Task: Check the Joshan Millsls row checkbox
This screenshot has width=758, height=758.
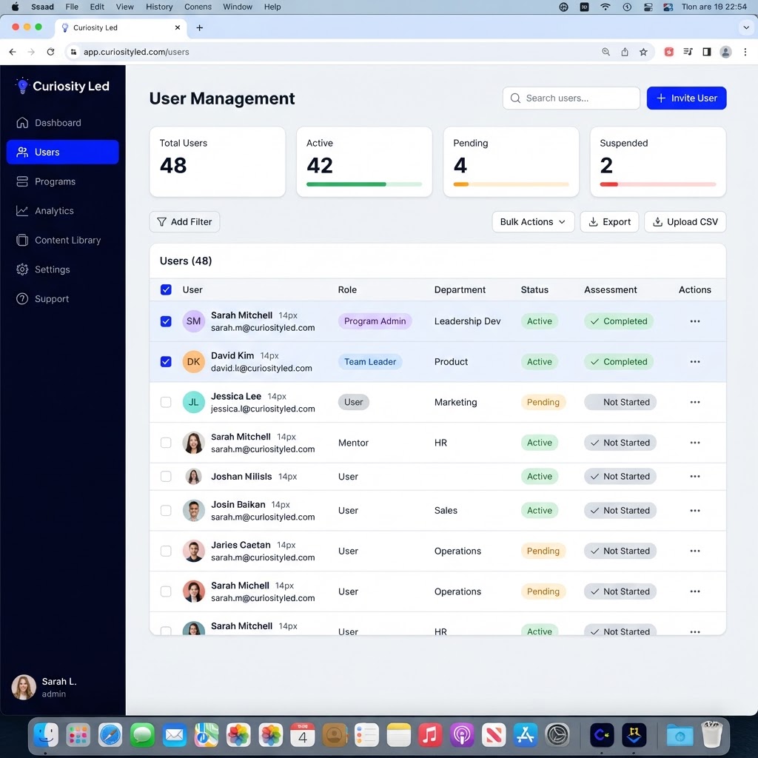Action: [166, 477]
